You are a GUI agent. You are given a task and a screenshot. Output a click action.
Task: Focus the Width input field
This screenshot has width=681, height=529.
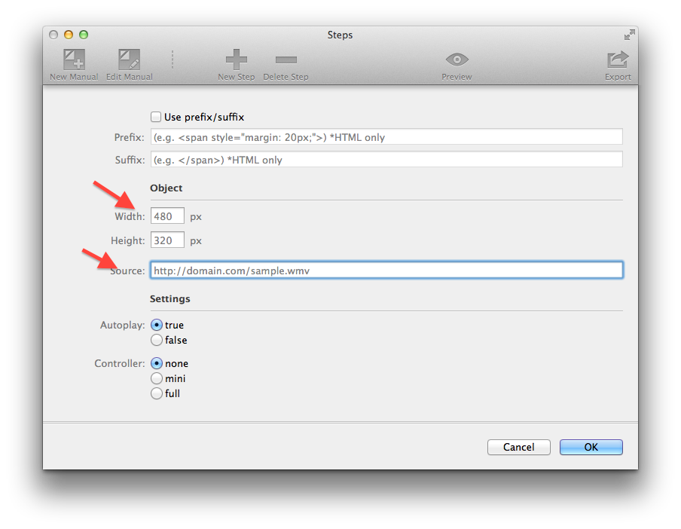[166, 216]
